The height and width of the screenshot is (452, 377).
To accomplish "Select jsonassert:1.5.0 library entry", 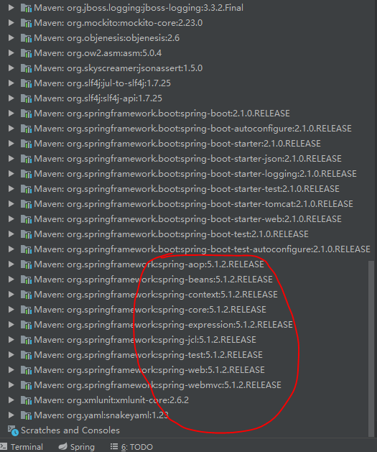I will point(118,68).
